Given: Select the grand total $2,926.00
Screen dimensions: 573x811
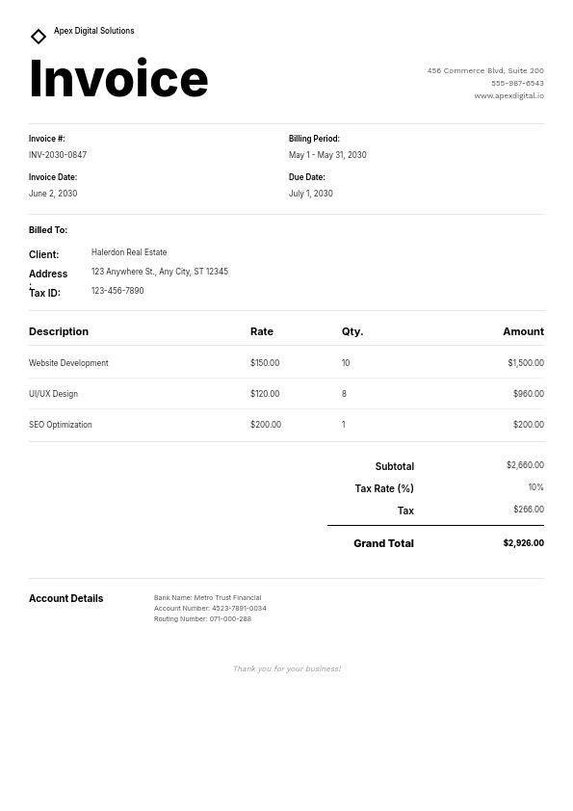Looking at the screenshot, I should tap(523, 543).
